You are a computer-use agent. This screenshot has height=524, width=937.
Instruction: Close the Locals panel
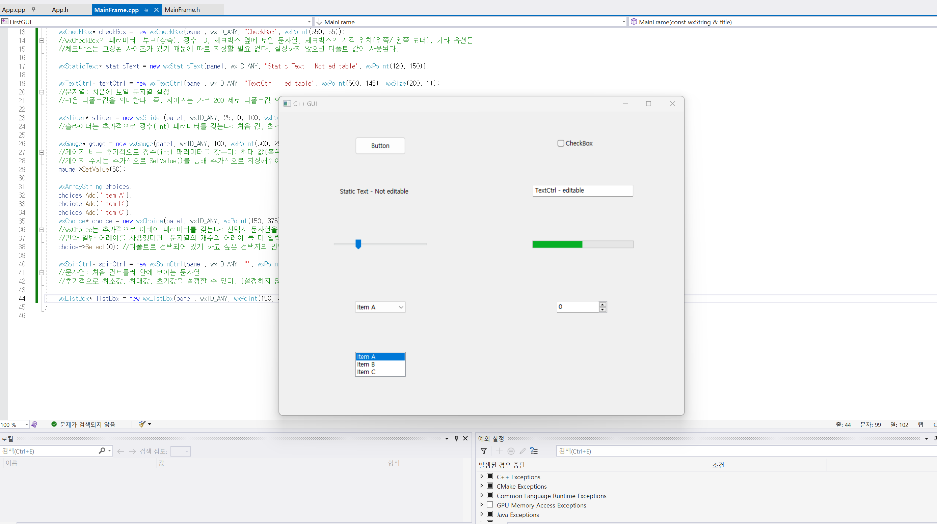(465, 439)
